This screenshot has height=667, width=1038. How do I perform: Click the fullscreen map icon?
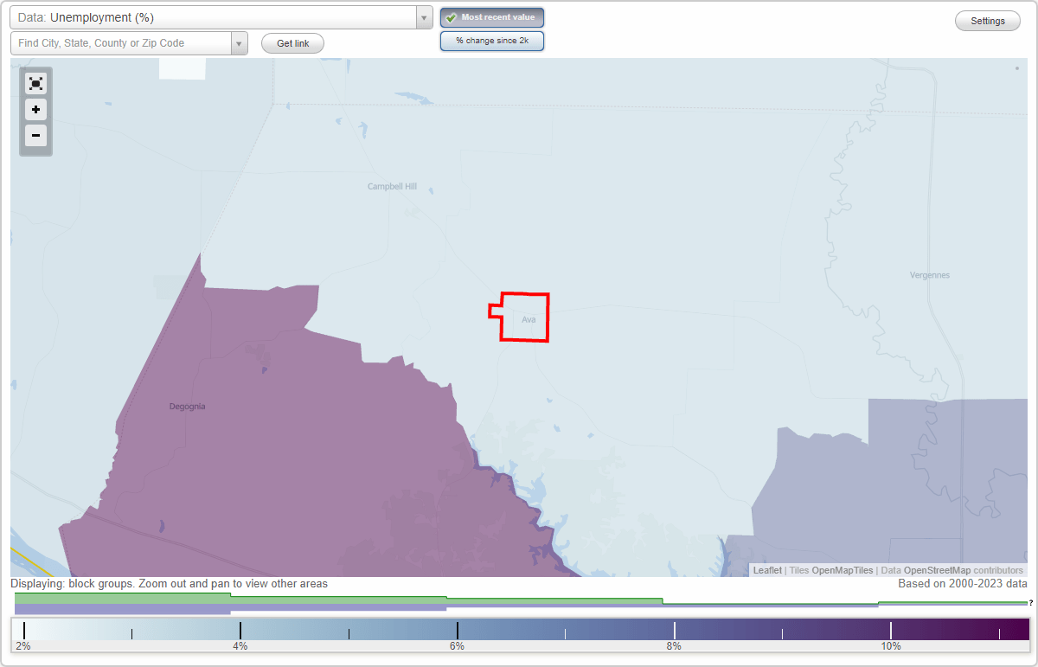pos(35,84)
